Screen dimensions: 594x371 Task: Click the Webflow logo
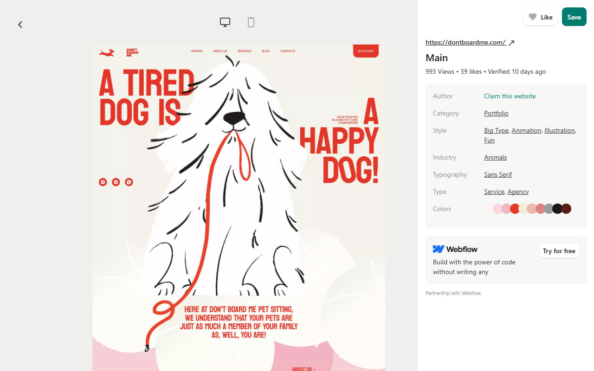click(455, 249)
